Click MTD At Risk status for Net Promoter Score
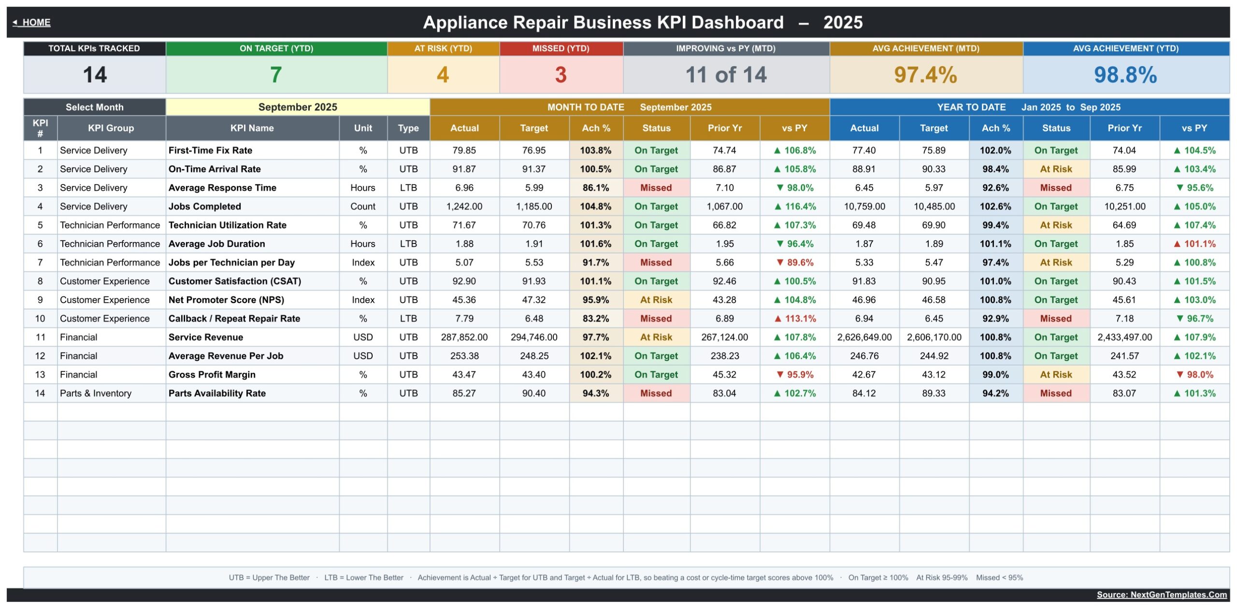 [x=656, y=300]
